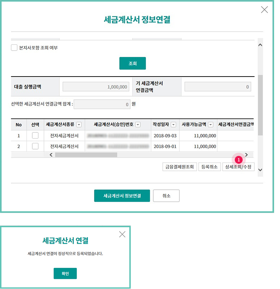Screen dimensions: 280x289
Task: Click the 조회 search button
Action: pyautogui.click(x=133, y=63)
